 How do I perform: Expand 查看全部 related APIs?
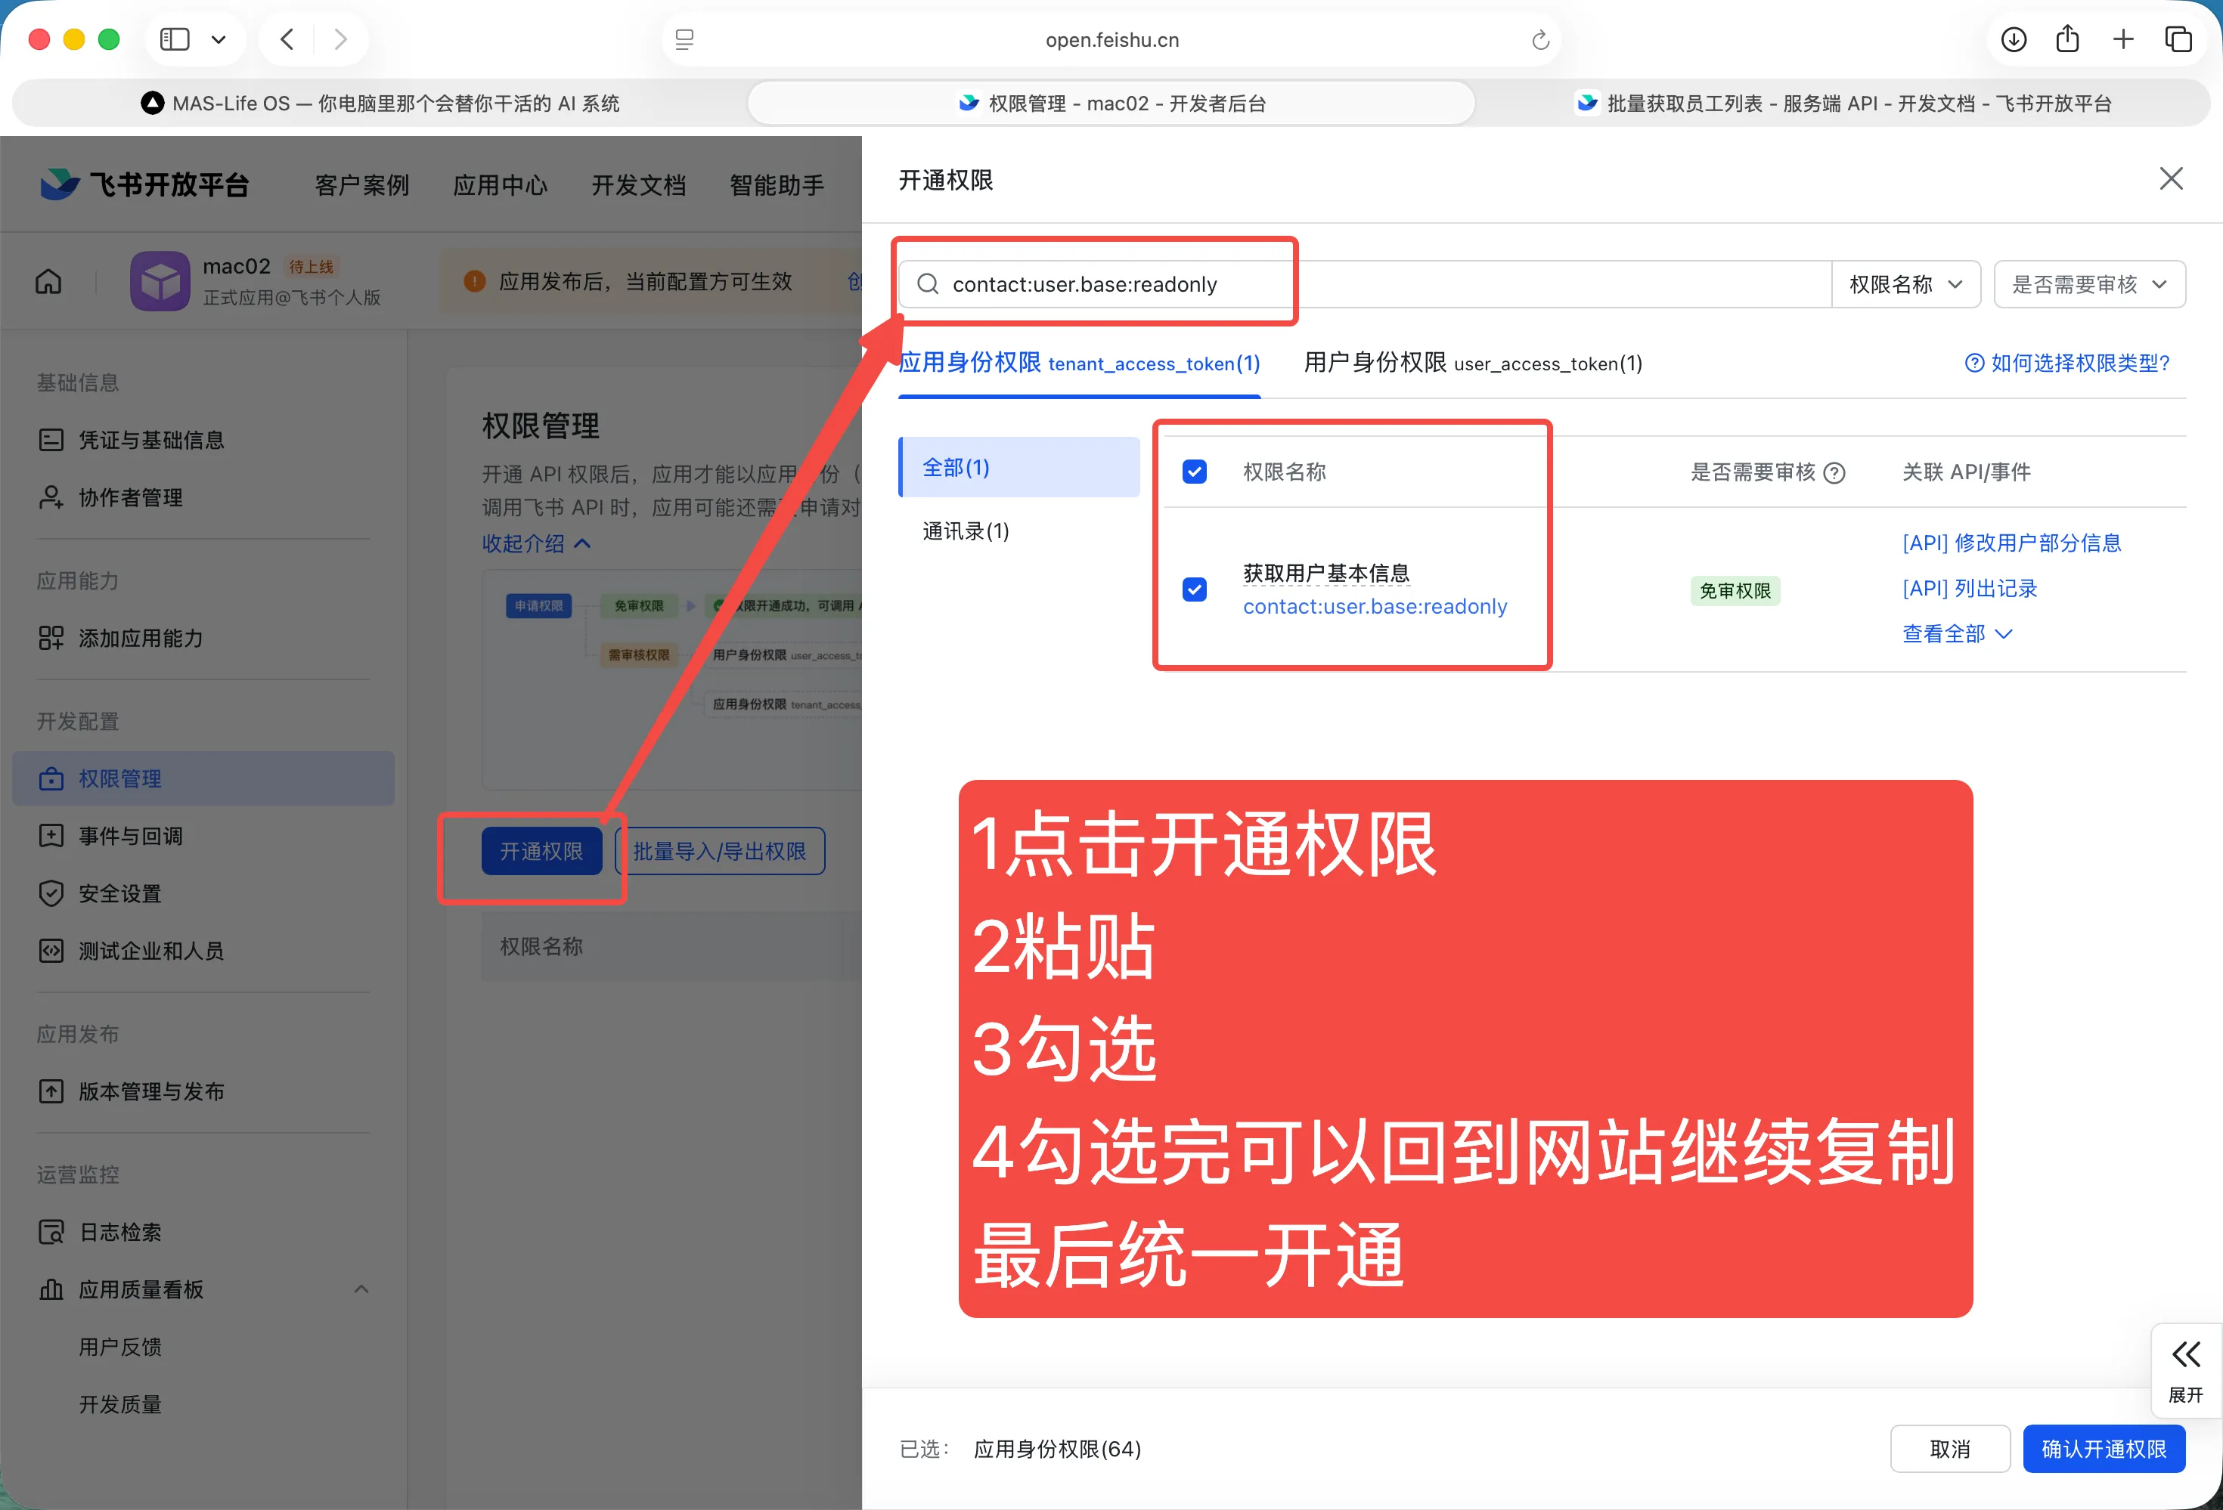point(1957,633)
